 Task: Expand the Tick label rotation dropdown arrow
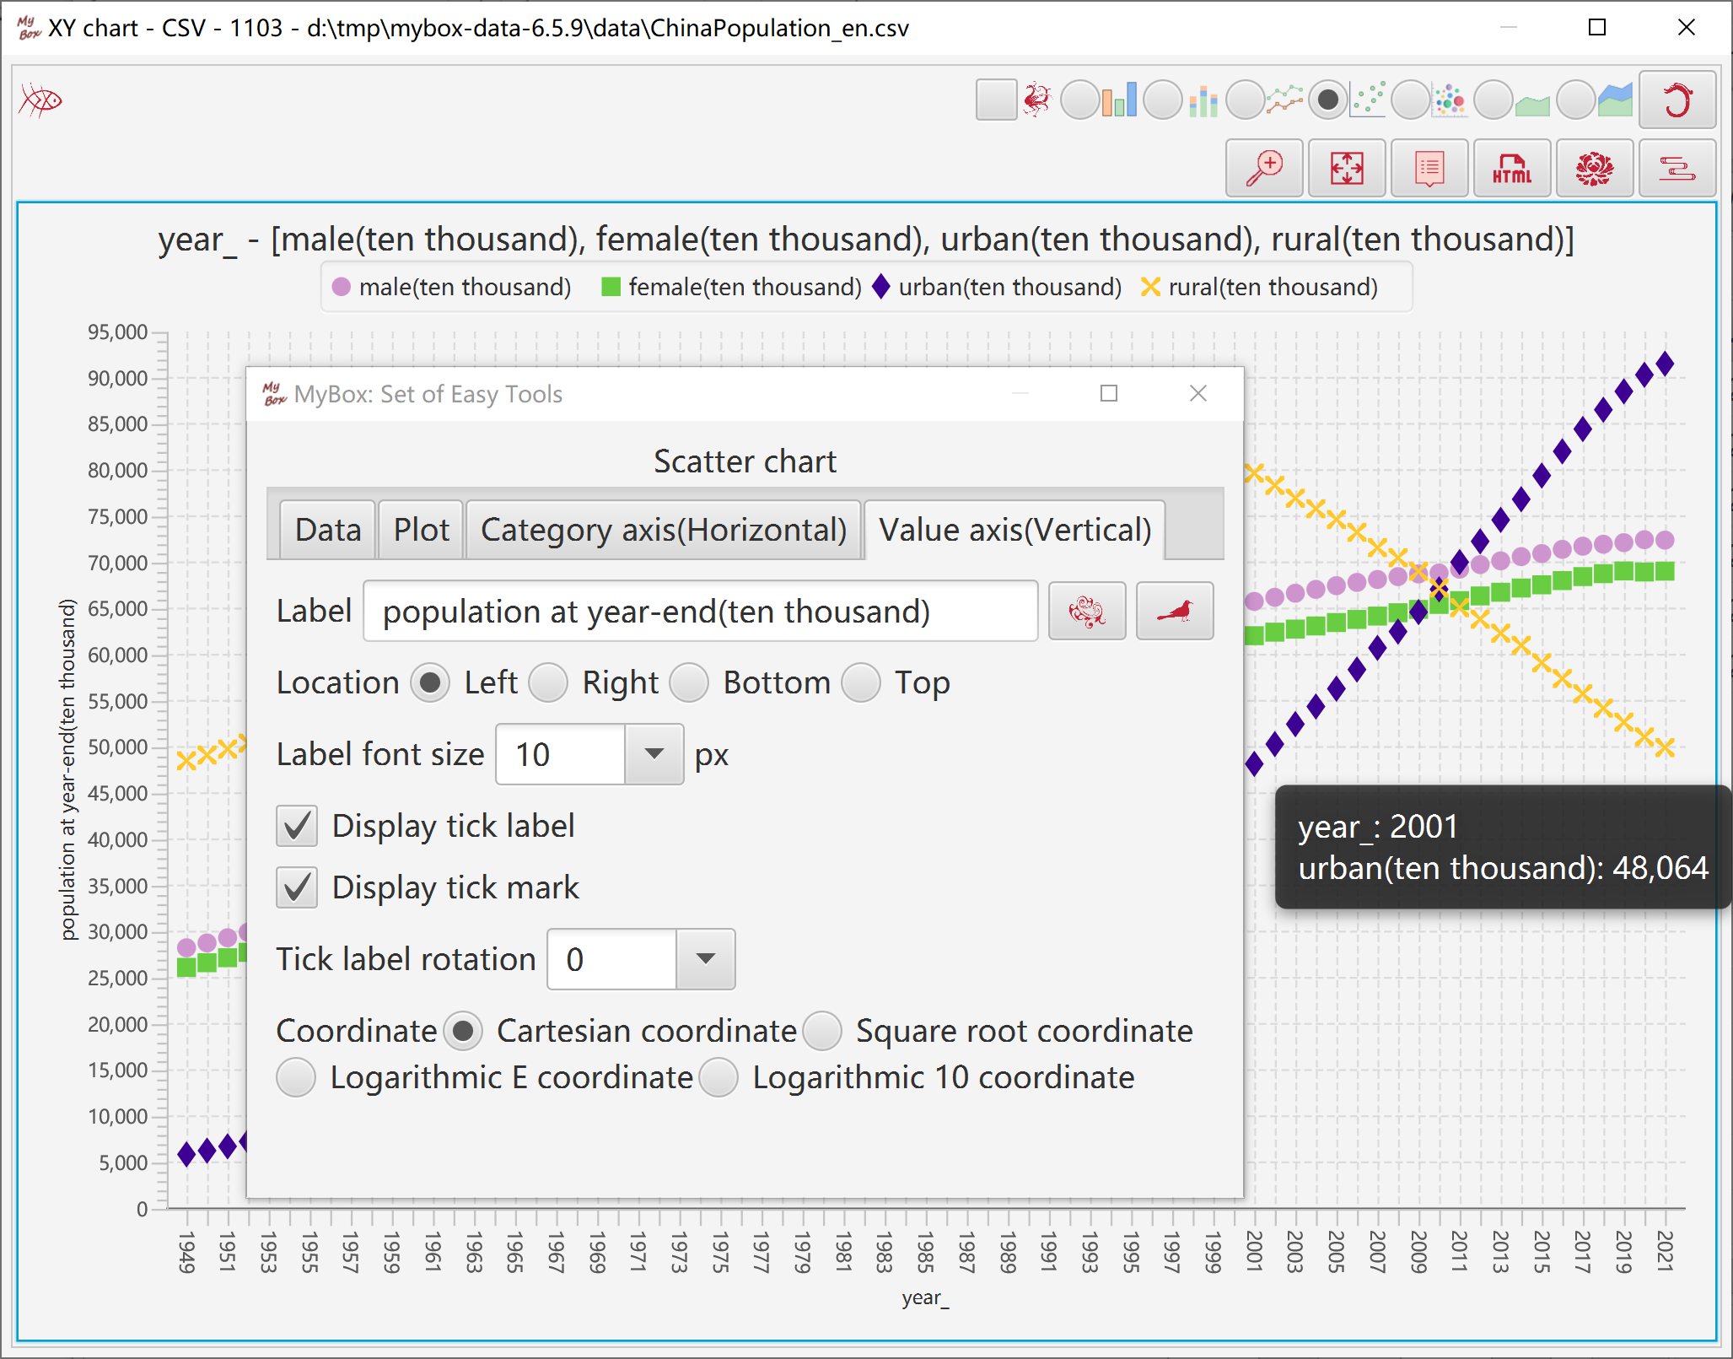pos(706,959)
